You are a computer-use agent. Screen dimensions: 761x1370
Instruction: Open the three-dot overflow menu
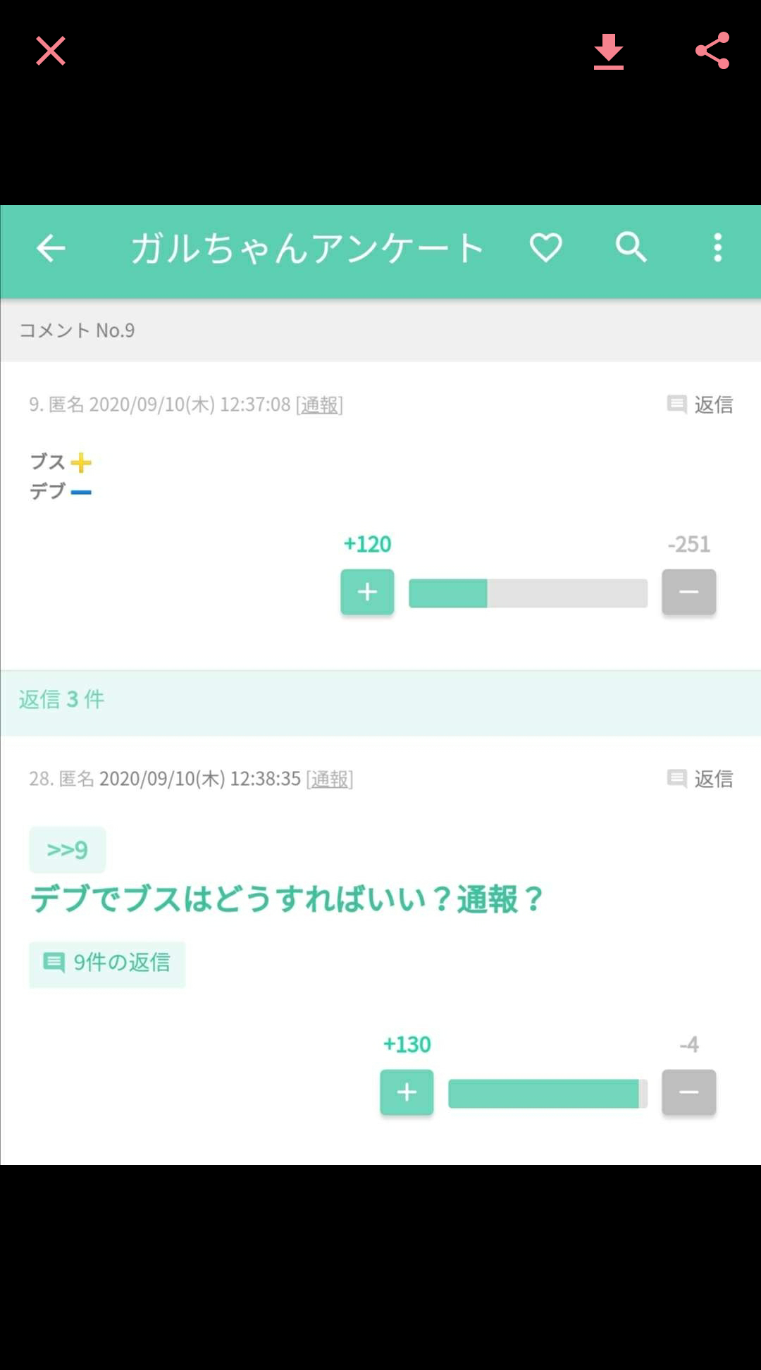(x=718, y=247)
